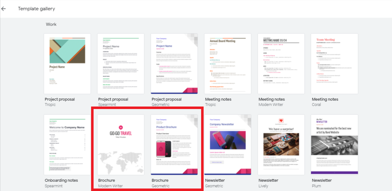Click the back arrow to exit template gallery
392x191 pixels.
(3, 8)
